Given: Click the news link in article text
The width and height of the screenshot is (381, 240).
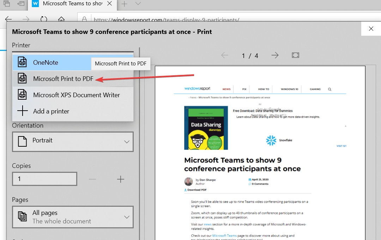Looking at the screenshot, I should 207,224.
